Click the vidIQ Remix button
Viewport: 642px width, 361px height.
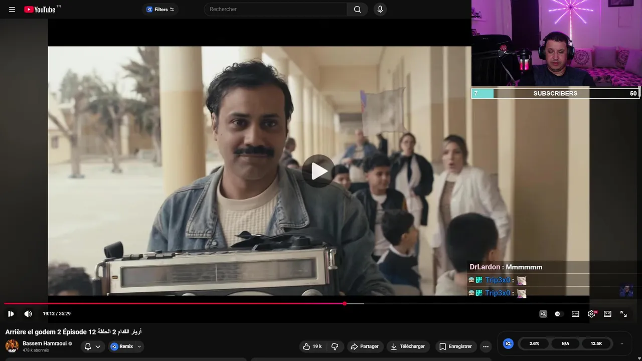click(x=122, y=346)
